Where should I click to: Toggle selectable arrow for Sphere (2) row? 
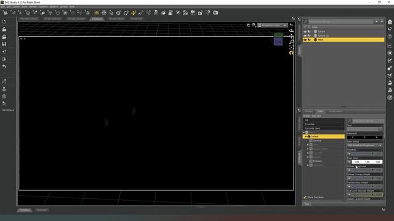tap(309, 36)
